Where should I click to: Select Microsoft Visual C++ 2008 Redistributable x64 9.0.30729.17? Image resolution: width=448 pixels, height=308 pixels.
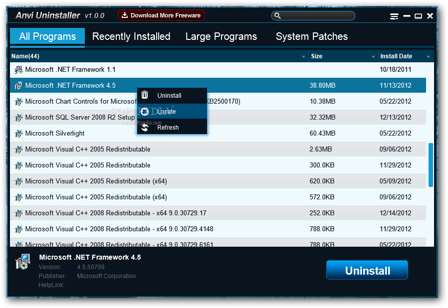point(218,213)
